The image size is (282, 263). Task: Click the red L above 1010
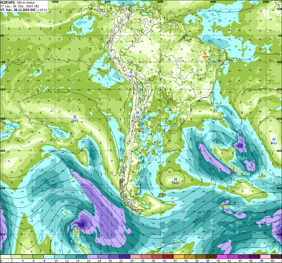(140, 125)
